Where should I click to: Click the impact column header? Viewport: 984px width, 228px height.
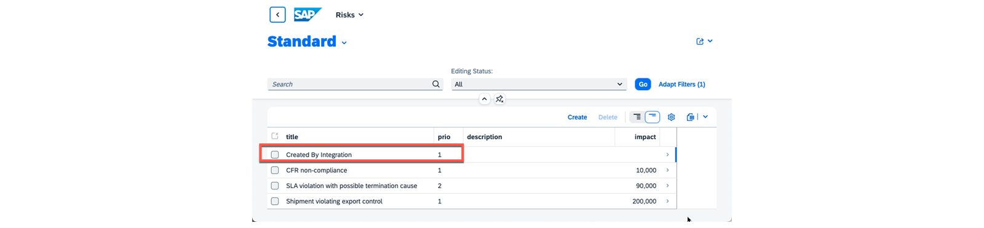pyautogui.click(x=645, y=137)
